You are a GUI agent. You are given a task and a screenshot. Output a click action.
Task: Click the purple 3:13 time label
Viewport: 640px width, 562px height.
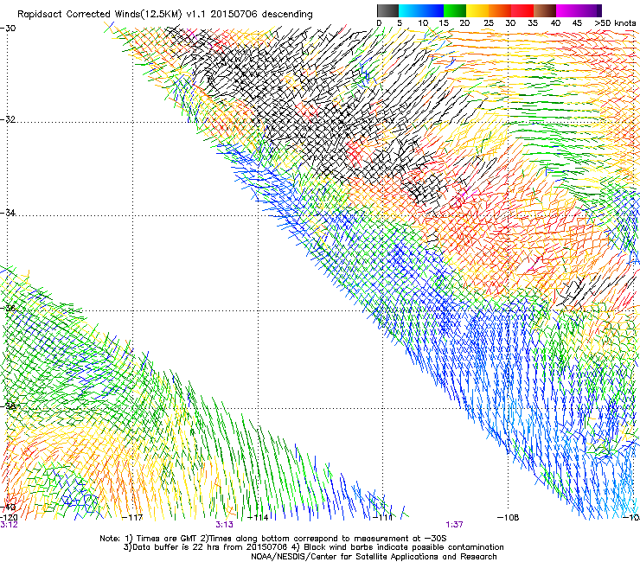[x=225, y=525]
